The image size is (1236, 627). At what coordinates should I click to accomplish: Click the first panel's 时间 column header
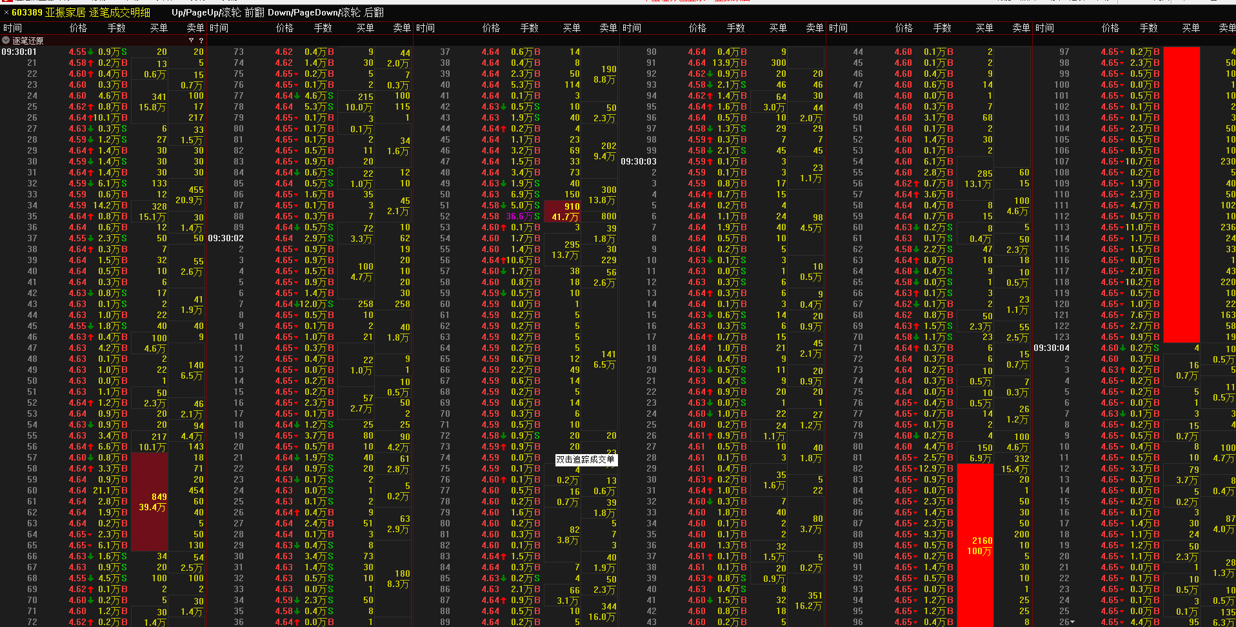tap(12, 28)
